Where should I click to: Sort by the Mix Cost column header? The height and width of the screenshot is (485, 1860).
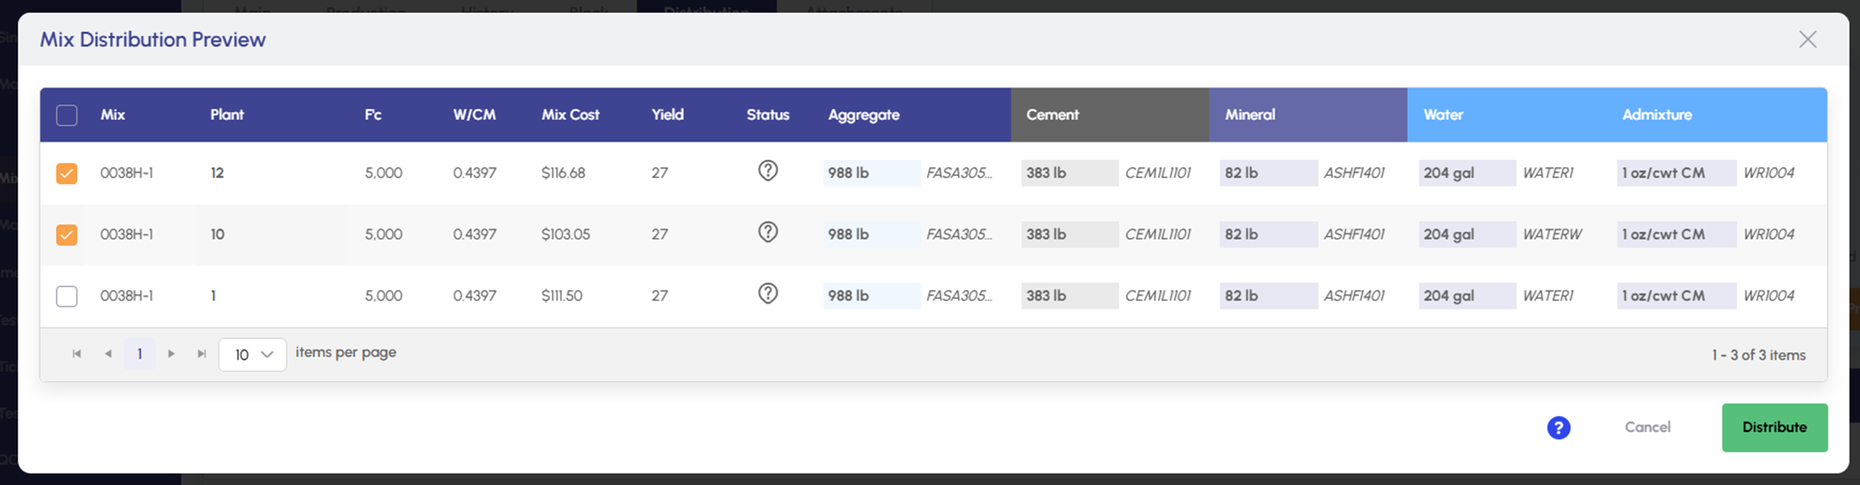coord(570,114)
